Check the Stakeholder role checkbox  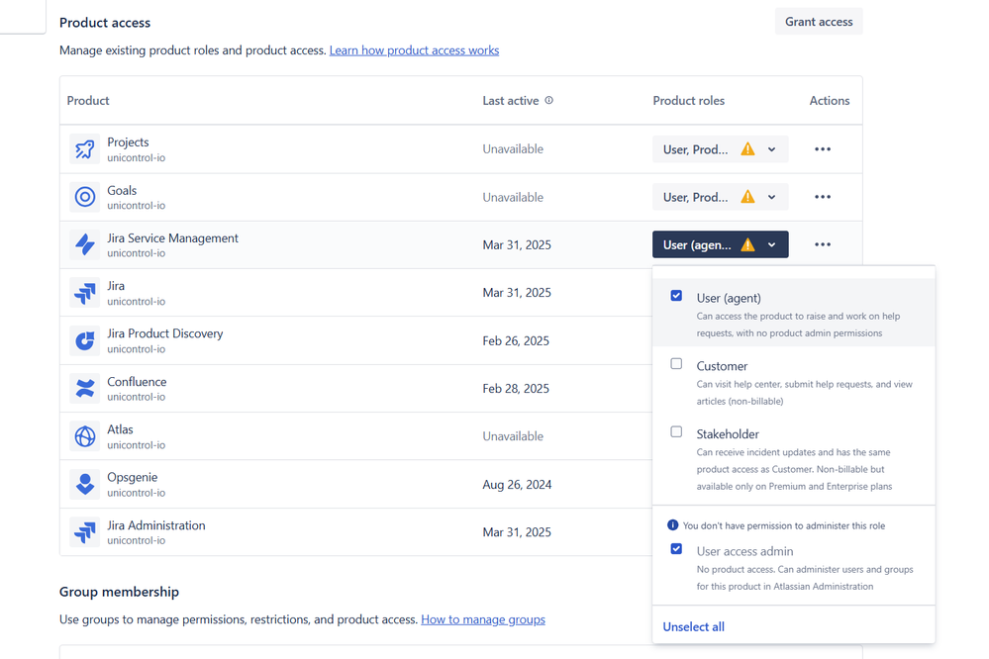(x=676, y=432)
